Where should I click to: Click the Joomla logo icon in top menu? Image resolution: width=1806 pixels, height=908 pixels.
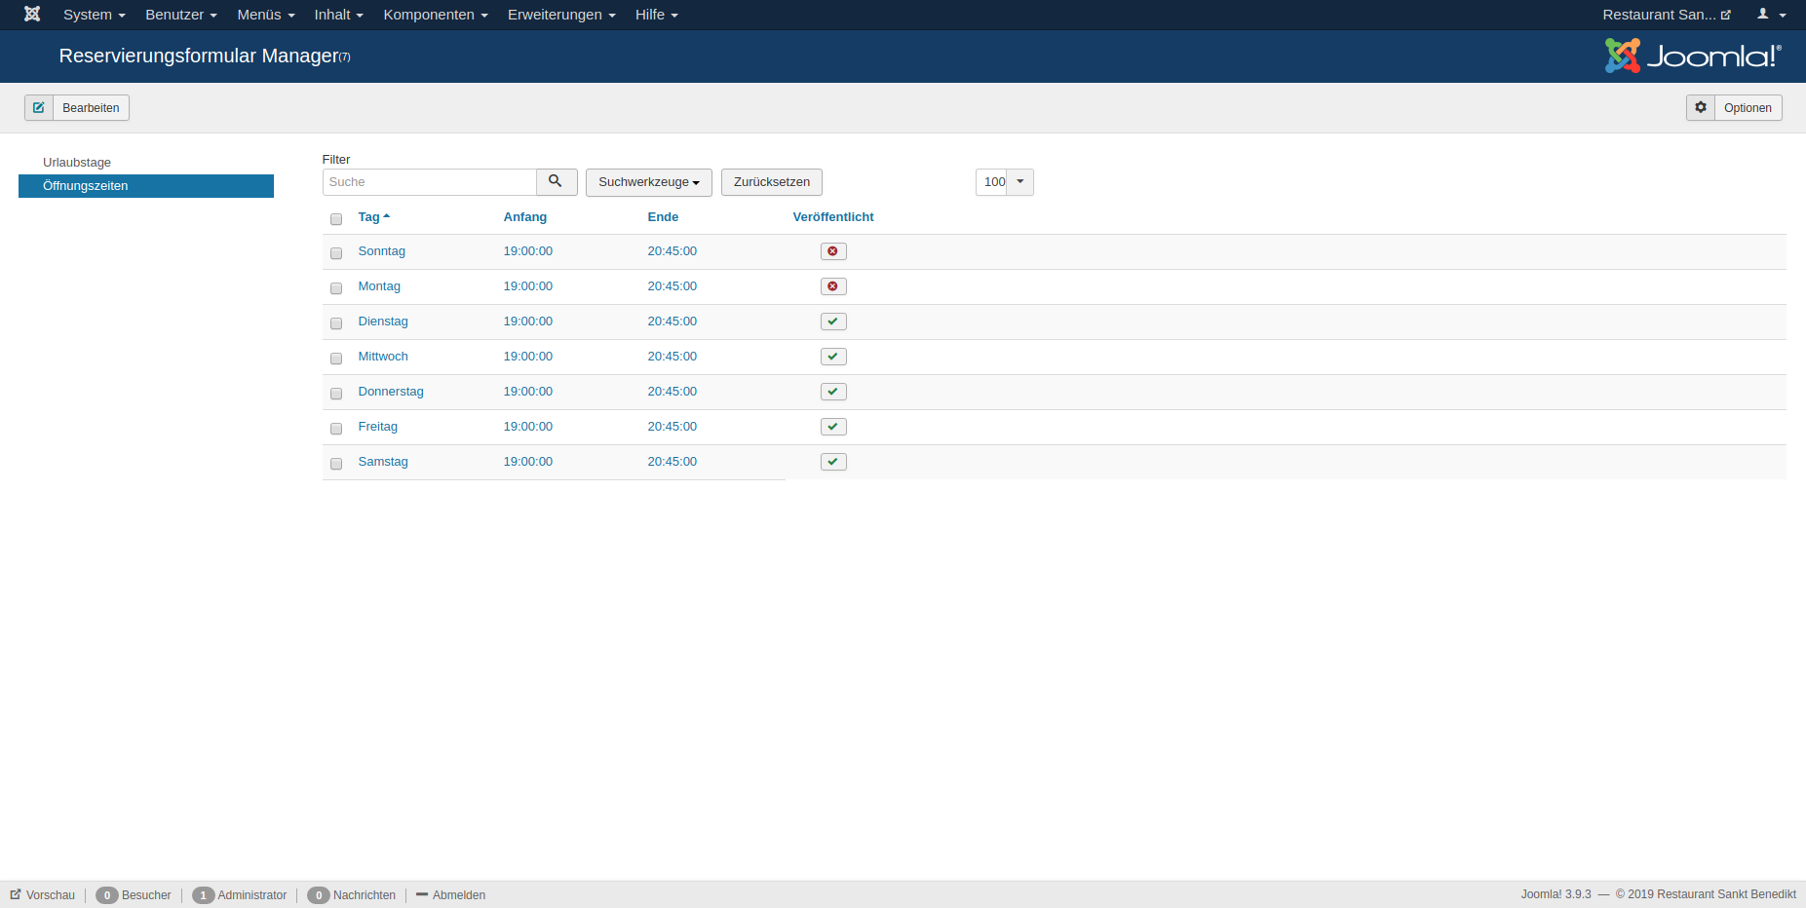[x=32, y=15]
